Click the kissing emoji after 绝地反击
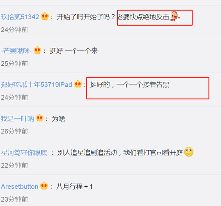The height and width of the screenshot is (206, 221). [x=175, y=16]
